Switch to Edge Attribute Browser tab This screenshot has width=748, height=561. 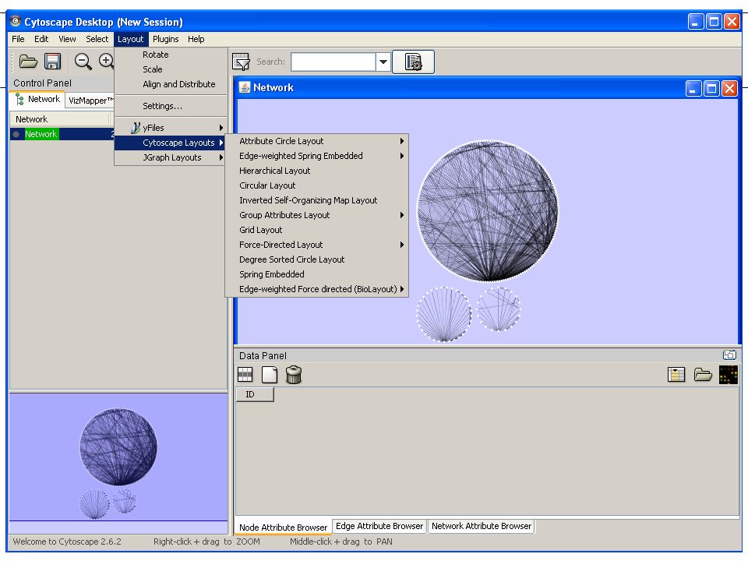[379, 526]
